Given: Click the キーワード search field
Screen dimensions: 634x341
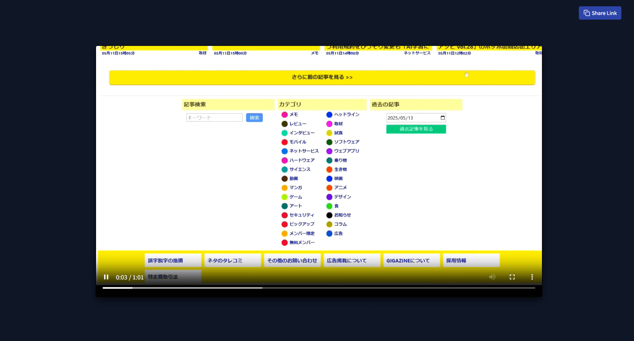Looking at the screenshot, I should click(214, 117).
